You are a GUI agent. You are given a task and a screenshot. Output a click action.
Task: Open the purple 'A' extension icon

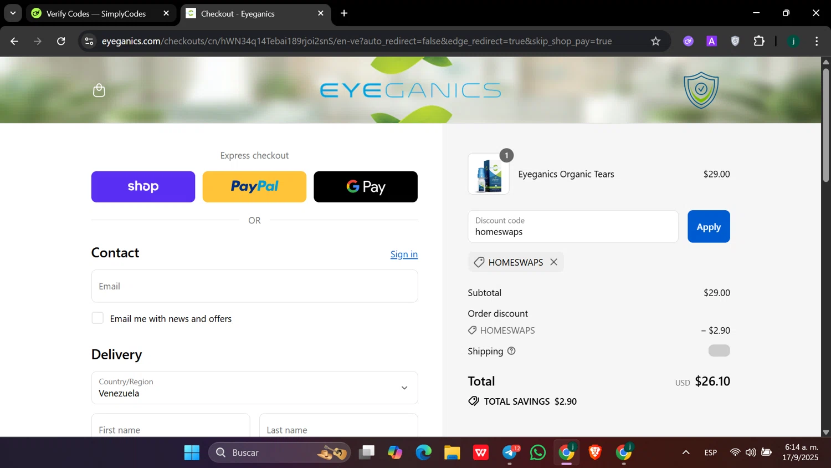click(x=712, y=41)
